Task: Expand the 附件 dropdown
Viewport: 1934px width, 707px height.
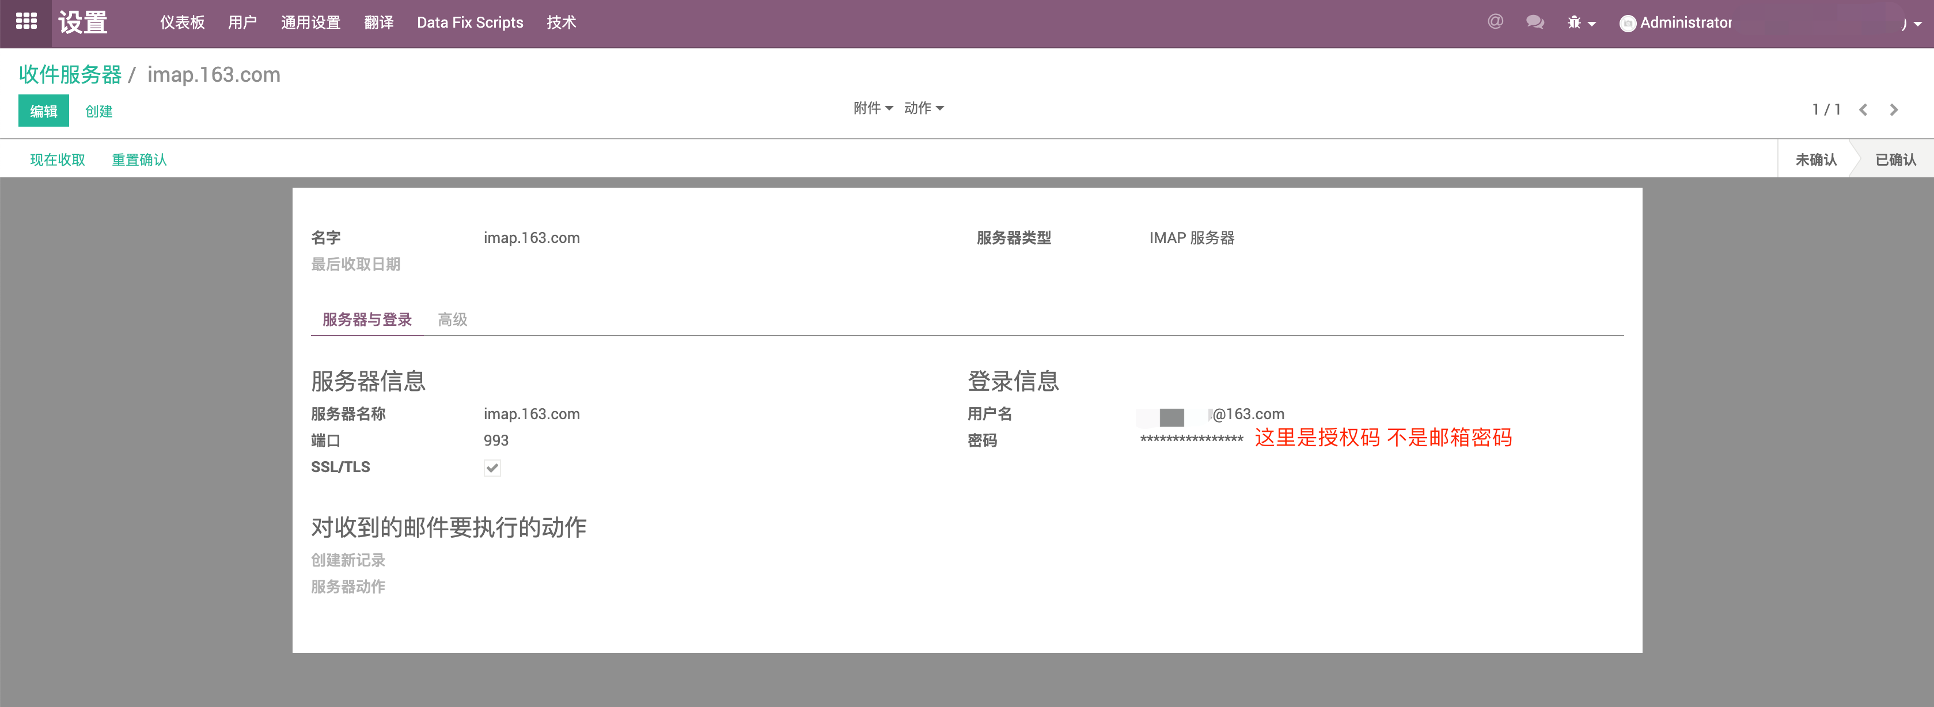Action: 873,108
